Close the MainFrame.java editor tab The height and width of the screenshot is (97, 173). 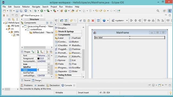tap(41, 16)
